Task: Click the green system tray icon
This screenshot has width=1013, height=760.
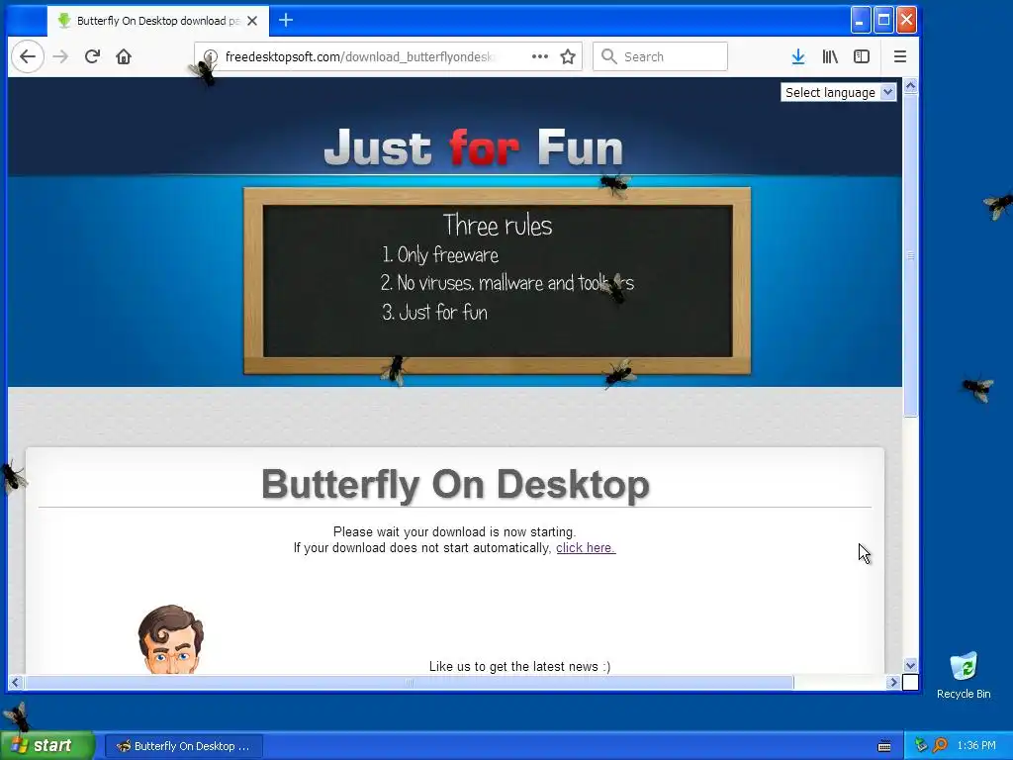Action: point(921,745)
